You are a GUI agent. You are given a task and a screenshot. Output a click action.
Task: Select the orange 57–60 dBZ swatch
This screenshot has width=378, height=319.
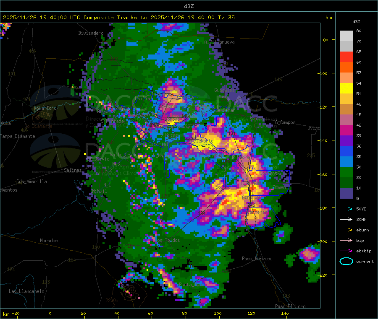pos(346,67)
